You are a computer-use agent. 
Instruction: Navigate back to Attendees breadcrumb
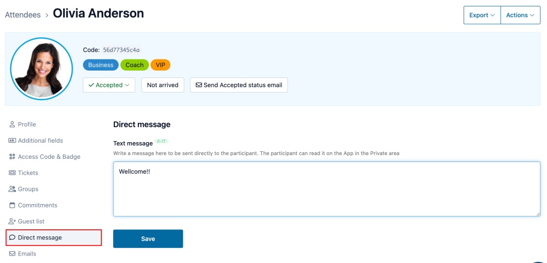pos(23,15)
